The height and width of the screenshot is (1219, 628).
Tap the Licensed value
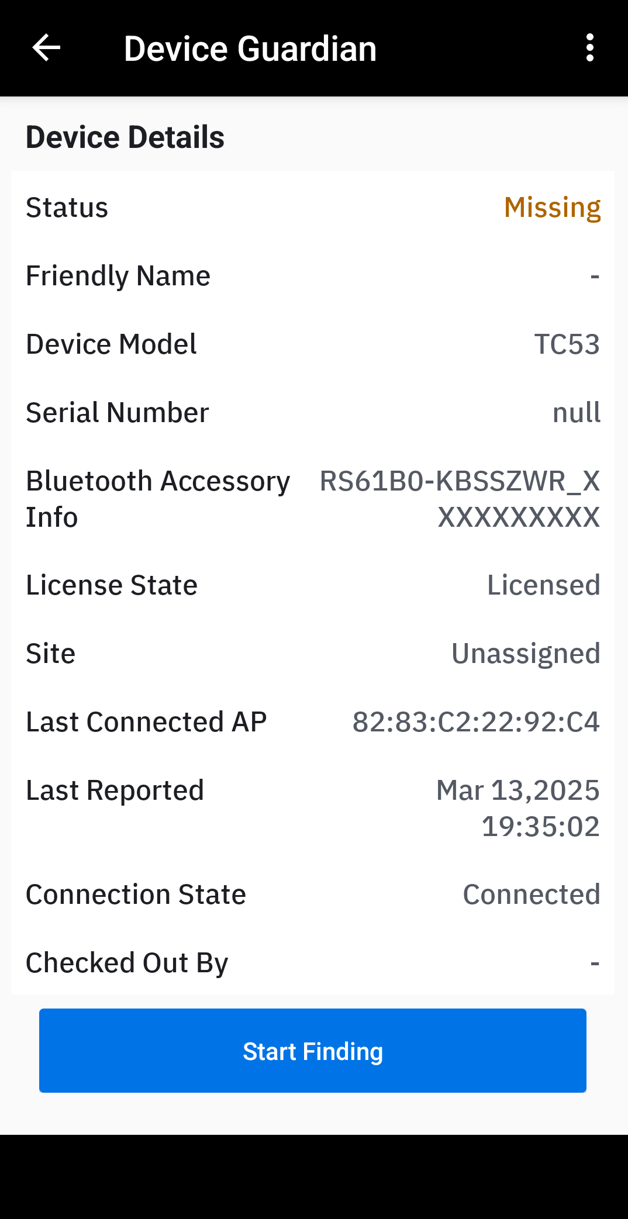click(x=543, y=585)
